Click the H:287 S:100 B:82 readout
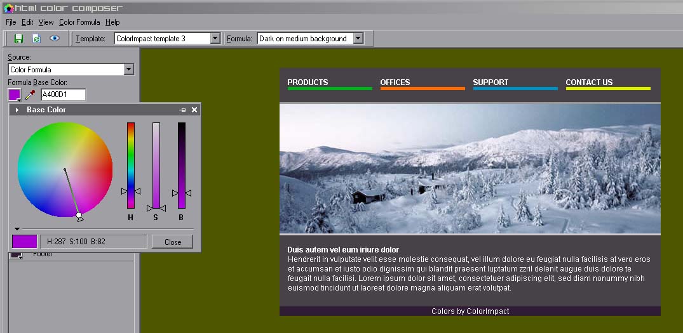 pos(93,242)
